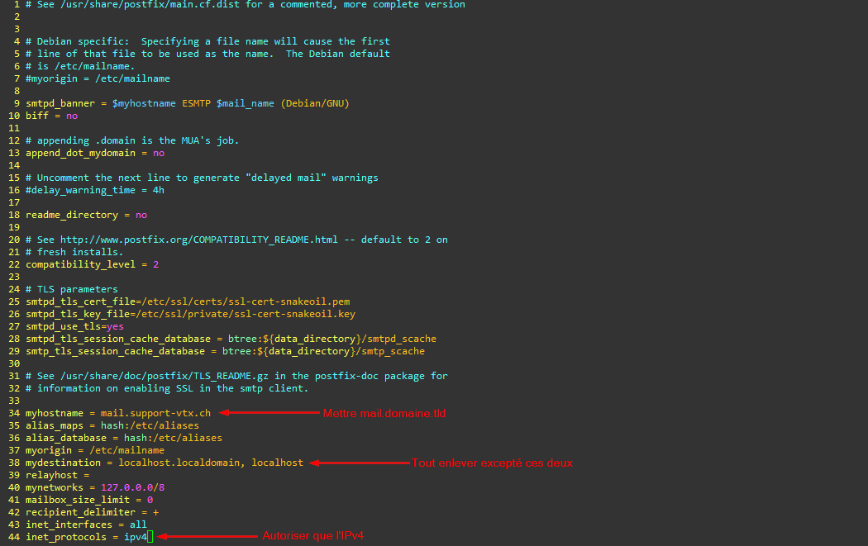Click the '# fresh installs.' comment
This screenshot has width=868, height=546.
click(74, 252)
